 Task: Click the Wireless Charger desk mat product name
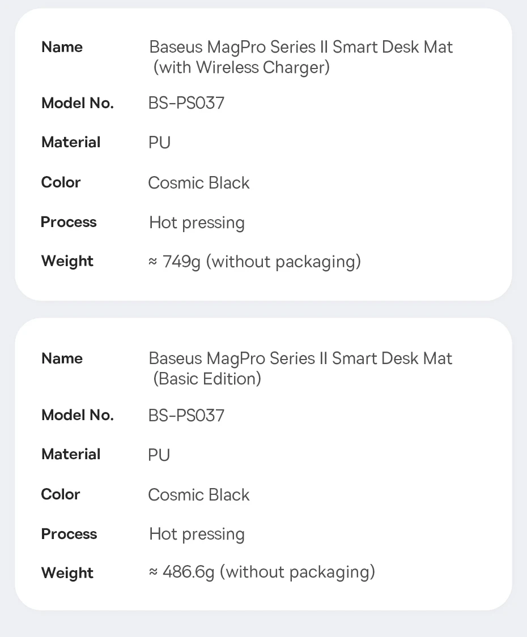[x=300, y=57]
